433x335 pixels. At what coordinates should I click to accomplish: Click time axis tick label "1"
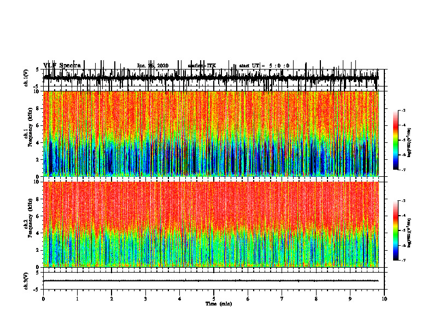click(77, 299)
